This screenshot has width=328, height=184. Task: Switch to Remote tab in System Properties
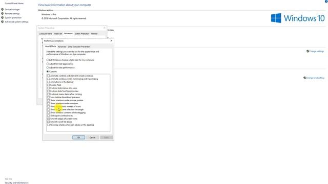[x=94, y=34]
